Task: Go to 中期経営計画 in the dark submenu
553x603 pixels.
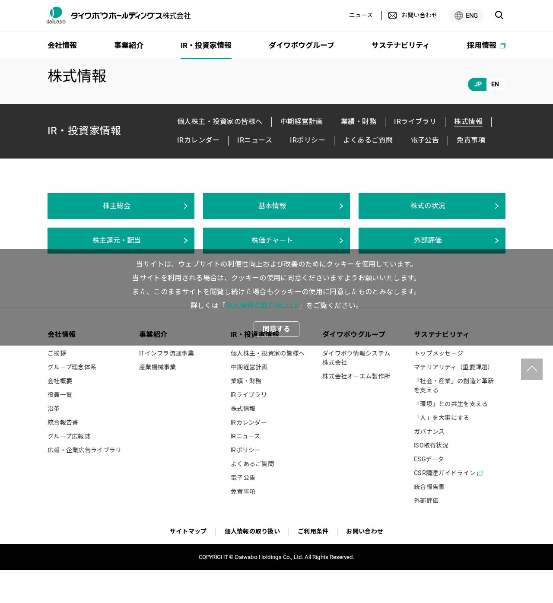Action: point(302,122)
